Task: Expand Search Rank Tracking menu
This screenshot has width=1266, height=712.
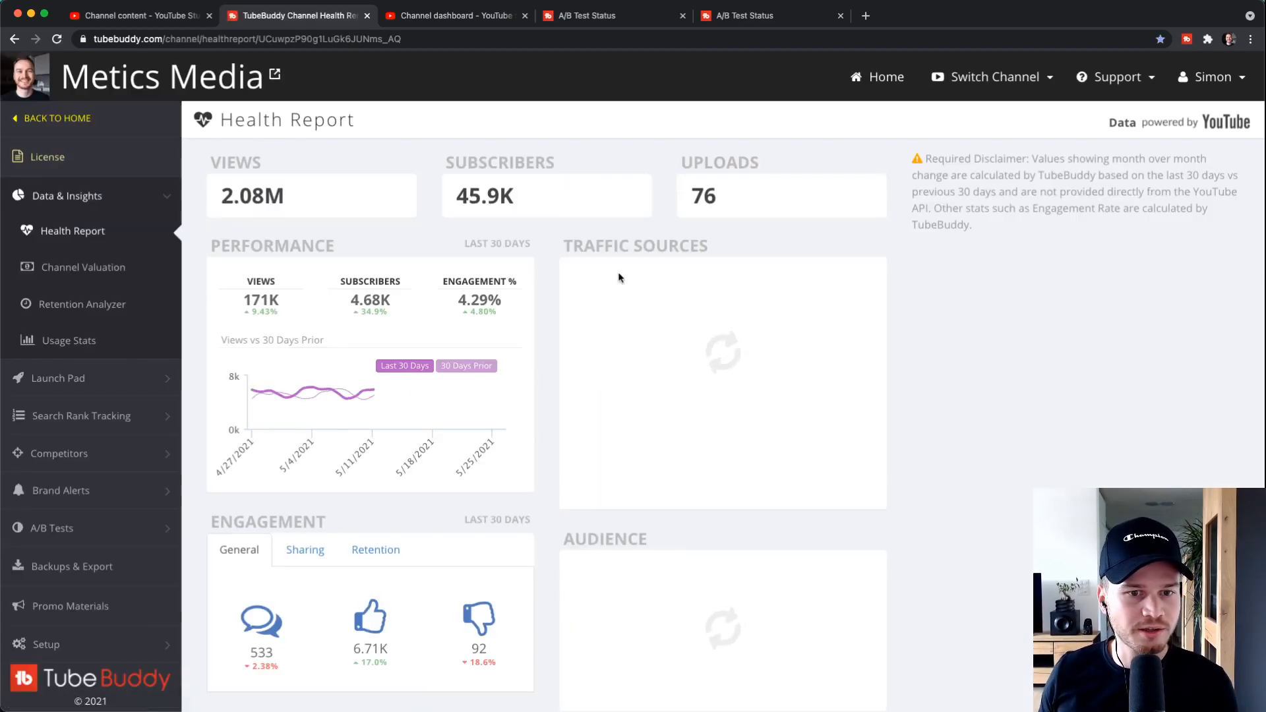Action: tap(167, 416)
